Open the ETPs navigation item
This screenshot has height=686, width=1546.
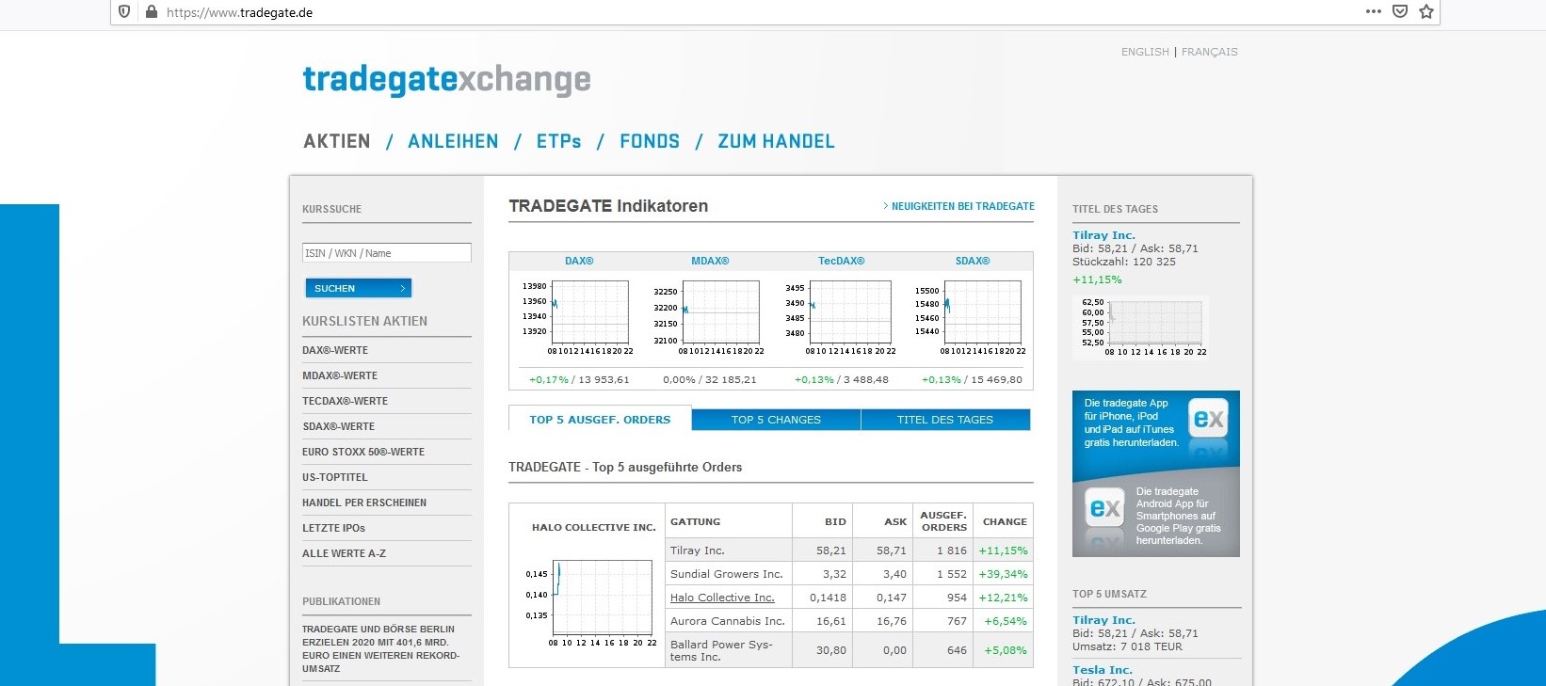coord(559,141)
